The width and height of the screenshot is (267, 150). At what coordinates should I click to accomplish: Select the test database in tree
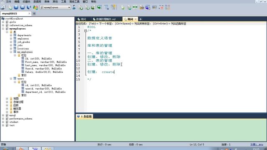click(12, 125)
